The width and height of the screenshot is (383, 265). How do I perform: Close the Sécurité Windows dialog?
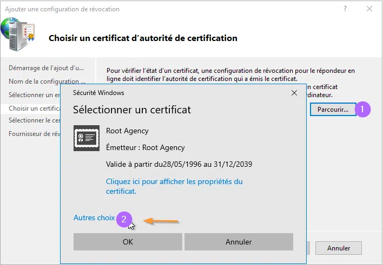click(x=294, y=93)
